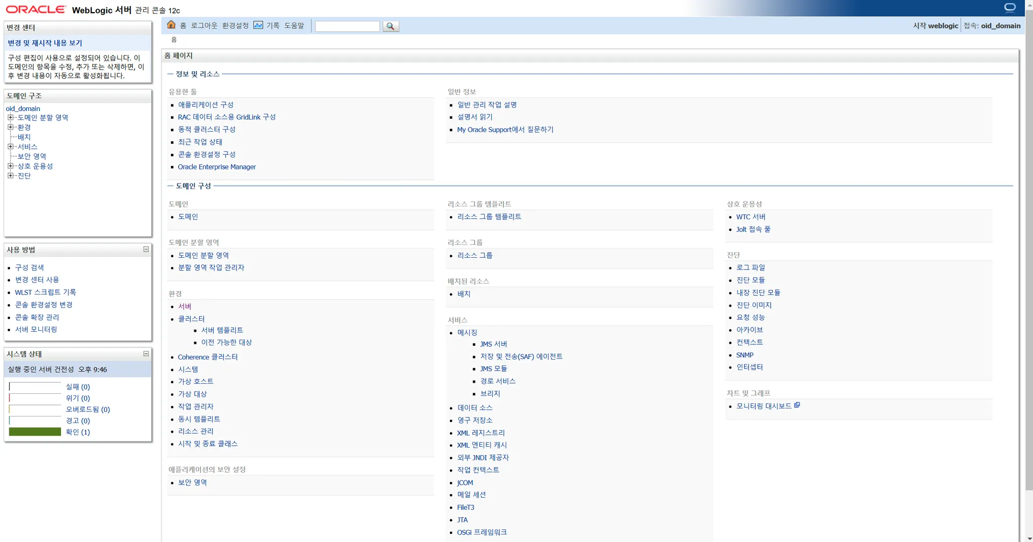1033x542 pixels.
Task: Open WLST 스크립트 기록 help link
Action: coord(45,292)
